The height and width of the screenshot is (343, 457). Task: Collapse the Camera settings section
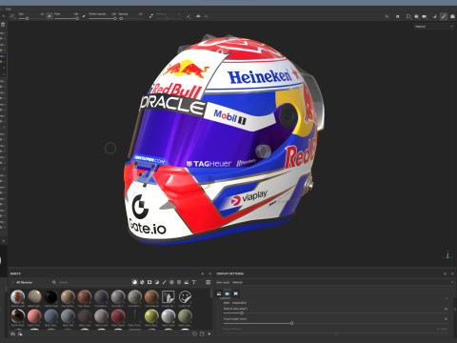coord(447,298)
